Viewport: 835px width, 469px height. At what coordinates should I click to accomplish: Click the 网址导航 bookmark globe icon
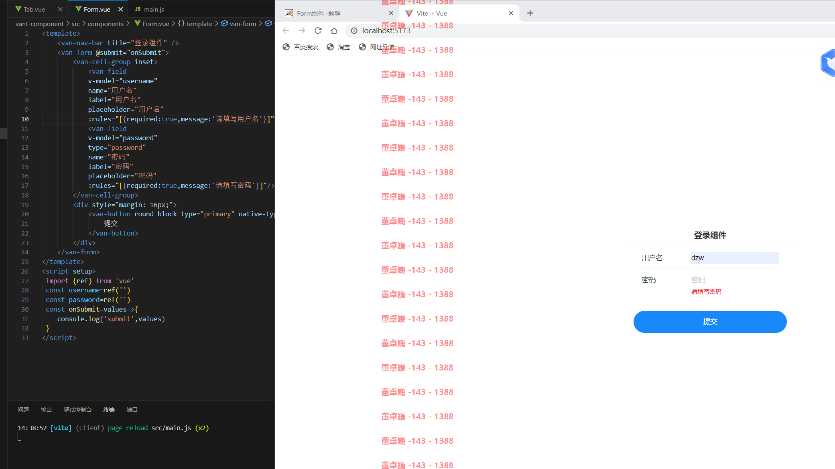(x=362, y=47)
